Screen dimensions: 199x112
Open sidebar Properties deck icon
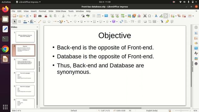pyautogui.click(x=196, y=33)
